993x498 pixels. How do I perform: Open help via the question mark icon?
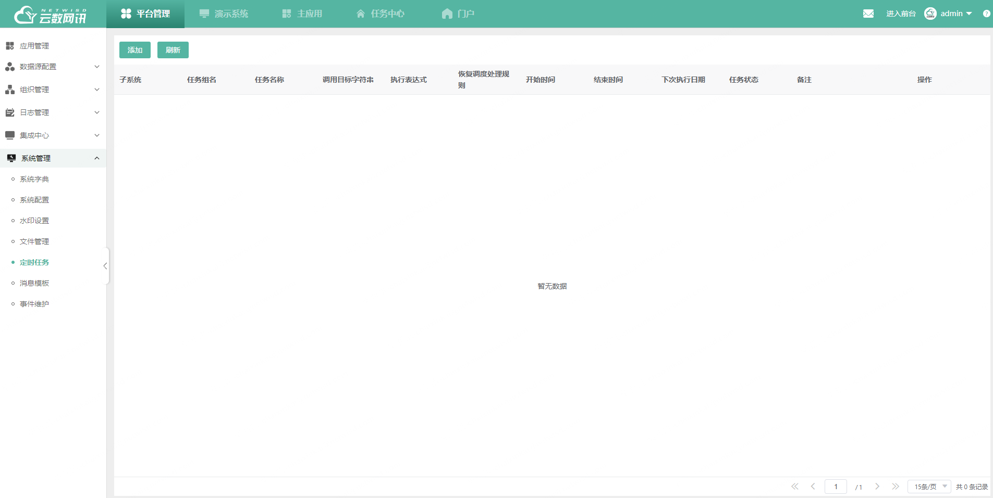pos(987,14)
